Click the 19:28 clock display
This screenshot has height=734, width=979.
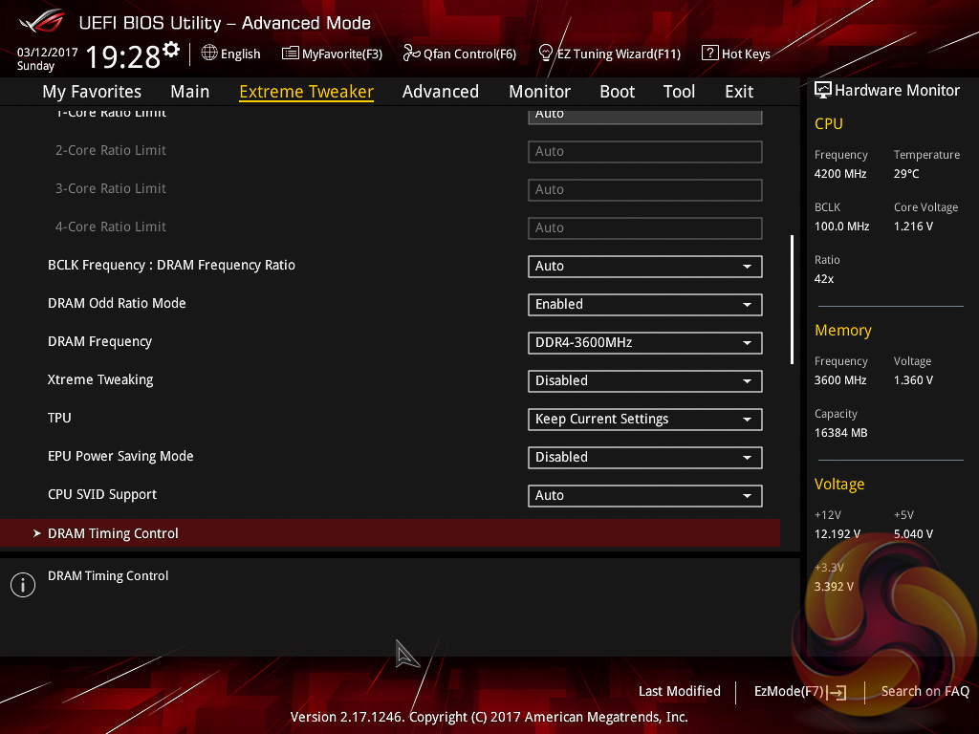(x=122, y=56)
